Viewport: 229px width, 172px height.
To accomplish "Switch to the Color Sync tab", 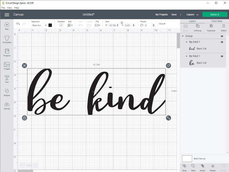I will click(x=217, y=21).
